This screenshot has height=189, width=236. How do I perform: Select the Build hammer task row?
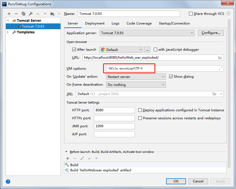pyautogui.click(x=145, y=165)
